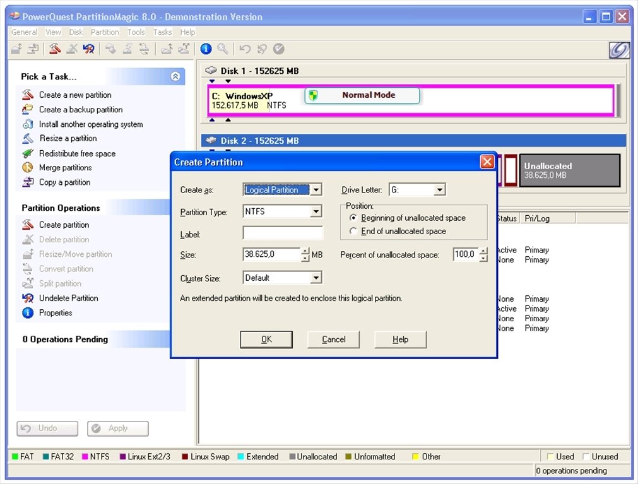Open the Drive Letter dropdown
638x484 pixels.
(x=439, y=189)
